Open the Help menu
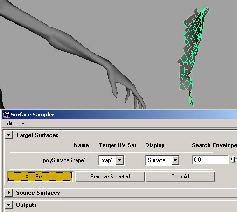The height and width of the screenshot is (212, 237). tap(23, 123)
